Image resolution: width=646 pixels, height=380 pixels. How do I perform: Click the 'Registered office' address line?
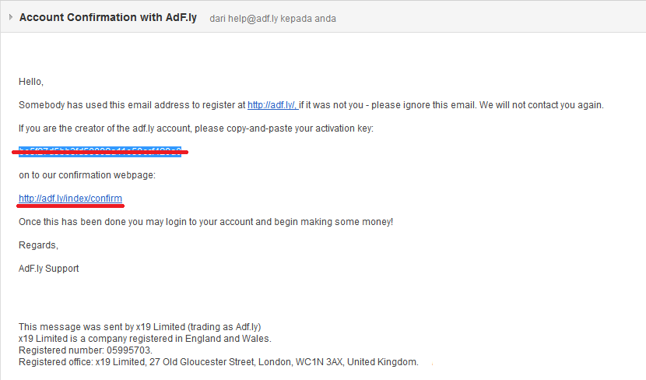pyautogui.click(x=218, y=362)
